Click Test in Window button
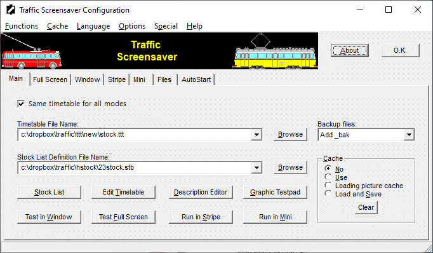The height and width of the screenshot is (253, 433). (x=49, y=217)
